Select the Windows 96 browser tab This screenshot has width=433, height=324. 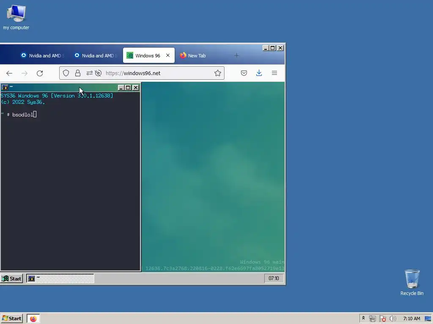pos(148,55)
